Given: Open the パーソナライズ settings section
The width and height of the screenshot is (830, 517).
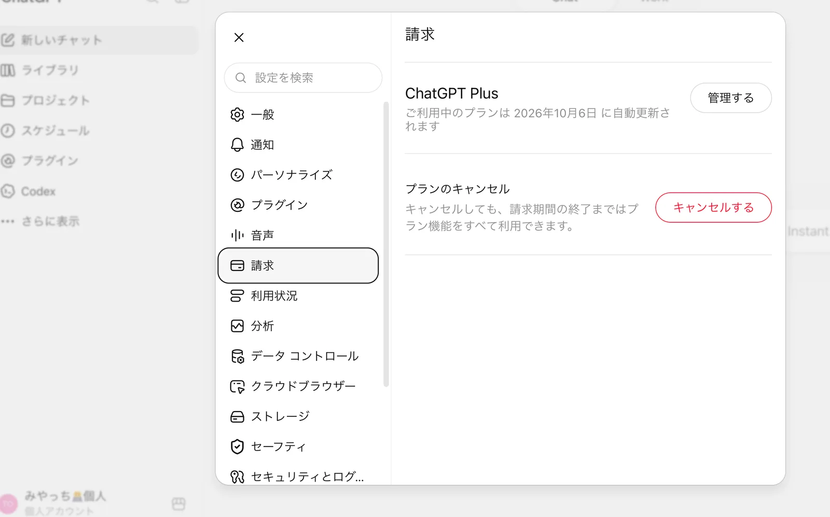Looking at the screenshot, I should click(298, 175).
